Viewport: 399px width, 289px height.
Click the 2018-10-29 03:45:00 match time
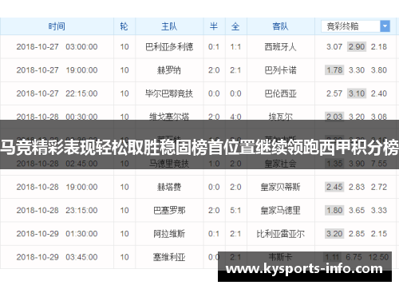click(x=57, y=257)
